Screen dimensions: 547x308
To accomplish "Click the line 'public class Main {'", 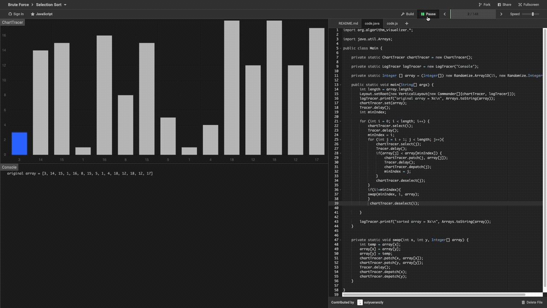I will pyautogui.click(x=363, y=48).
